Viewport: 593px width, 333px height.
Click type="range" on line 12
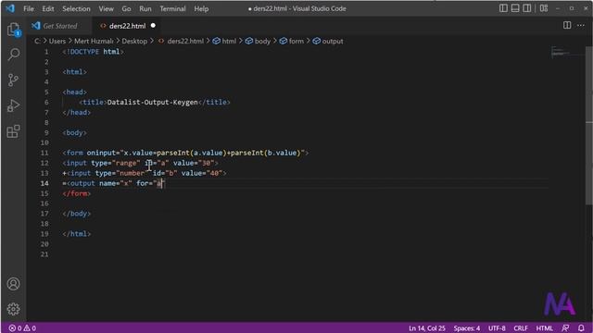pyautogui.click(x=116, y=163)
